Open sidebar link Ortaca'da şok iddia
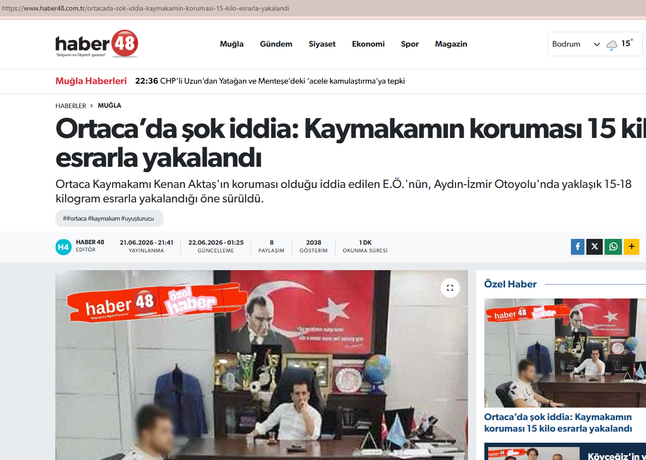 558,423
